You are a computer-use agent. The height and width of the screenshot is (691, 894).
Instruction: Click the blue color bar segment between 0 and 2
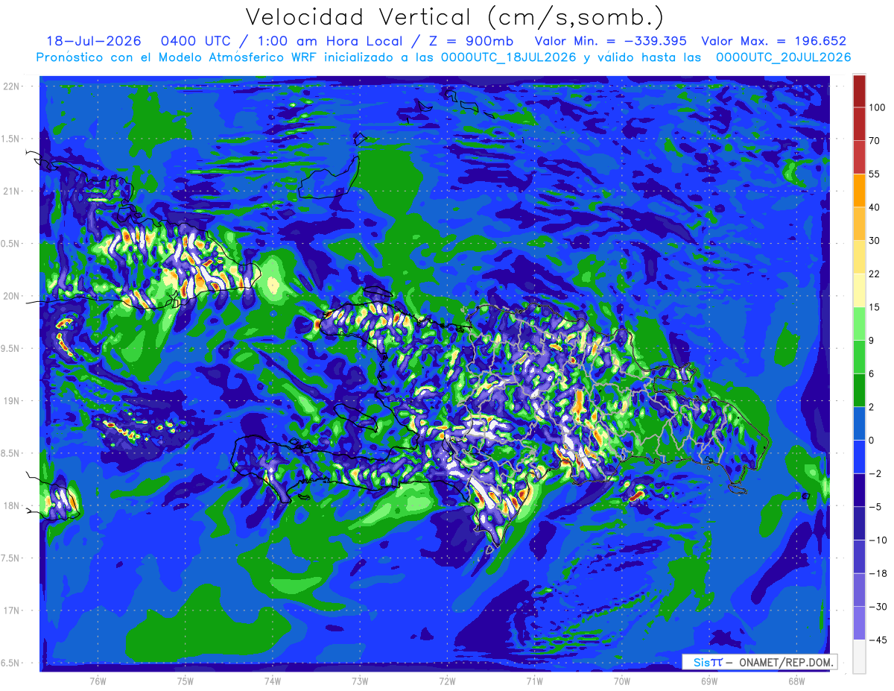tap(859, 423)
